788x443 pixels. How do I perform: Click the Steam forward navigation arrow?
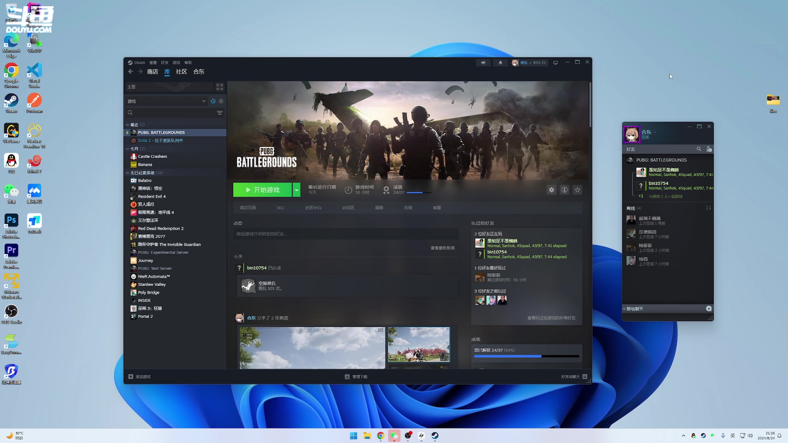pos(140,71)
